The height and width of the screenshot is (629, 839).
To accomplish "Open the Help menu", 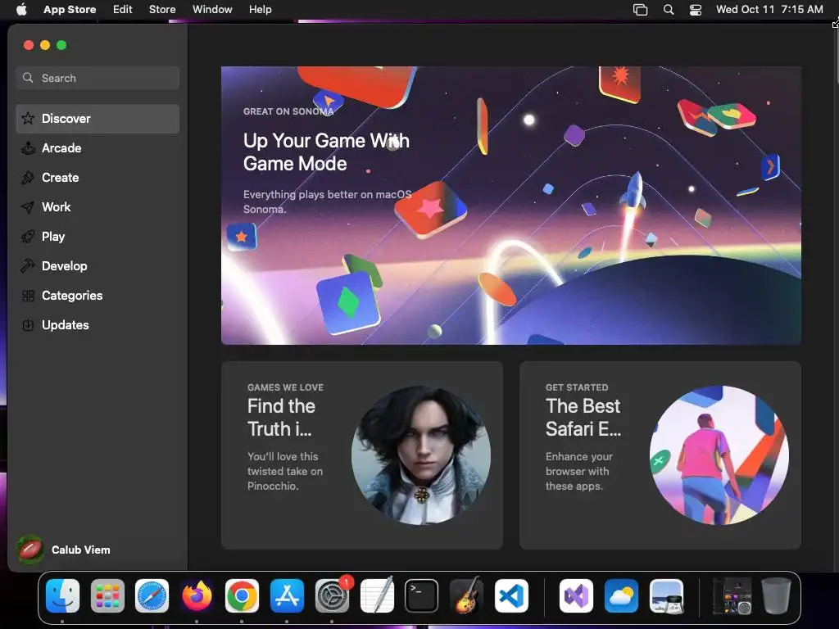I will point(260,10).
